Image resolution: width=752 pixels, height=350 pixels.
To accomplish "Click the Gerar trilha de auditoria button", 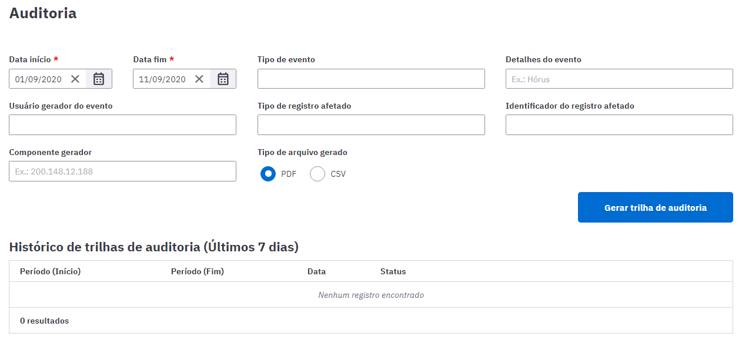I will 655,207.
